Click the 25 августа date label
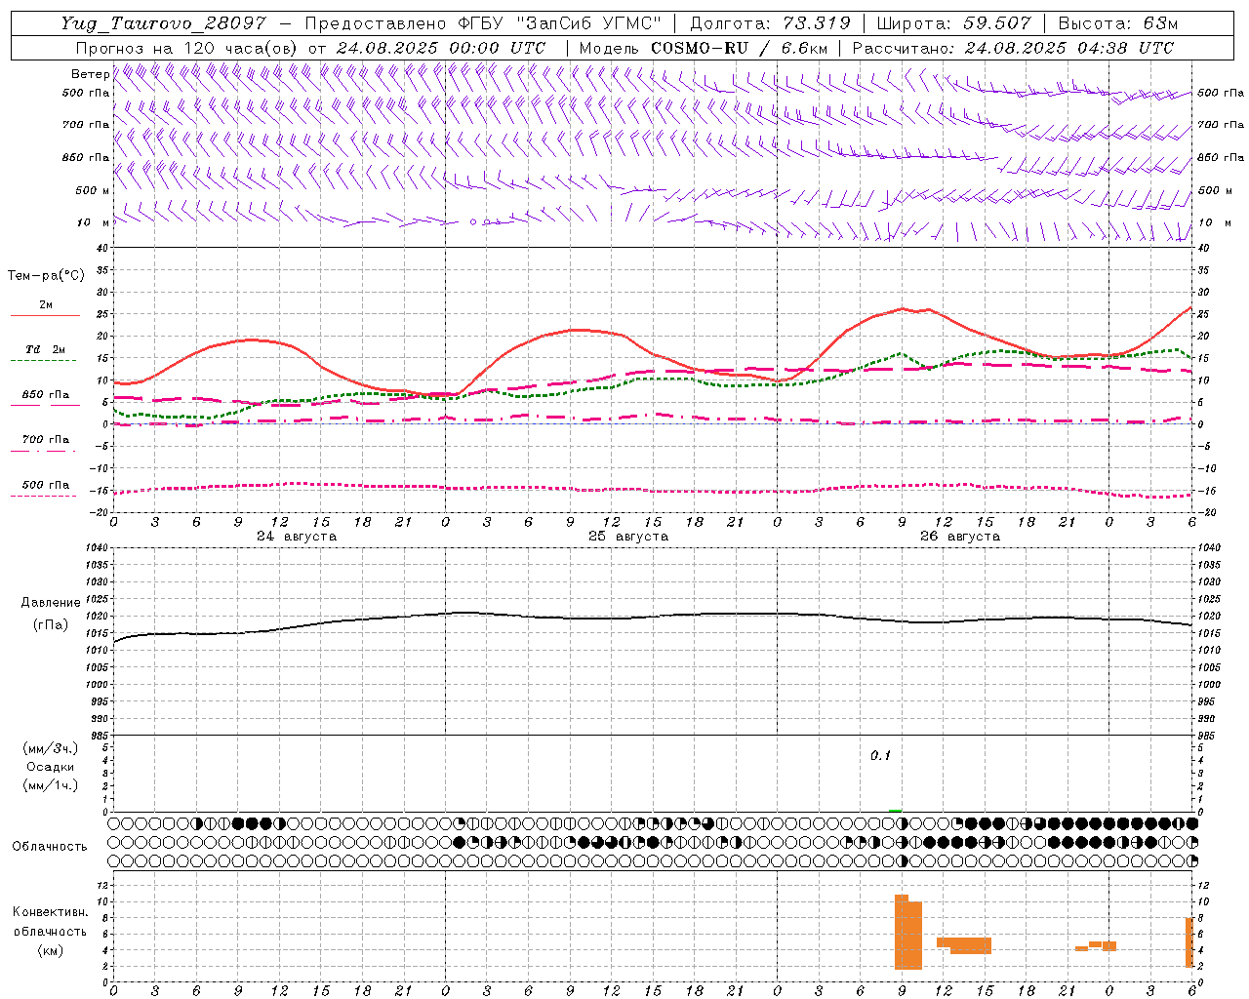Screen dimensions: 1249x999 coord(628,537)
